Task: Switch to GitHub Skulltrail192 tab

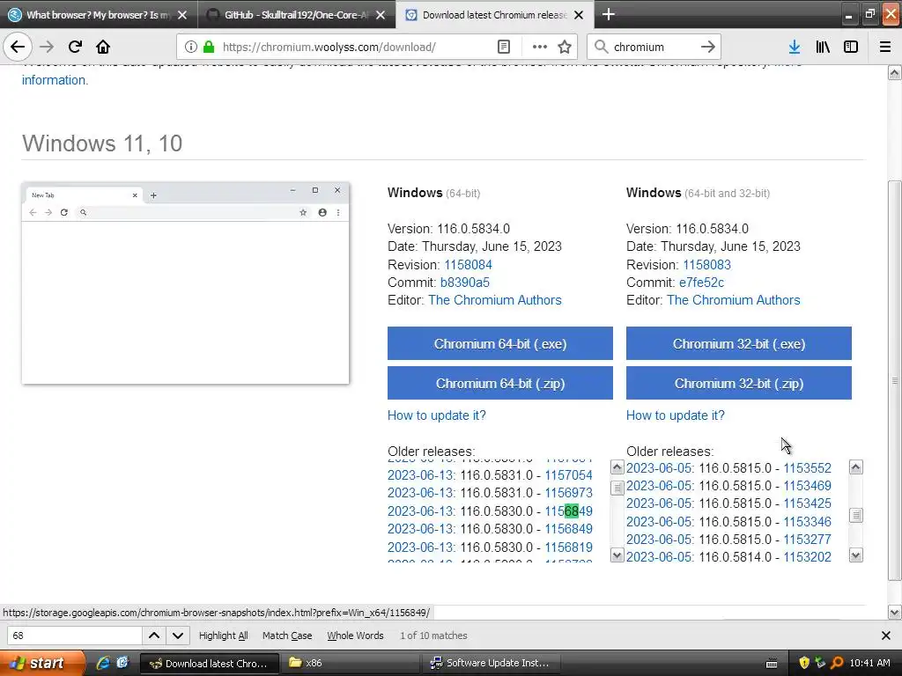Action: (x=296, y=15)
